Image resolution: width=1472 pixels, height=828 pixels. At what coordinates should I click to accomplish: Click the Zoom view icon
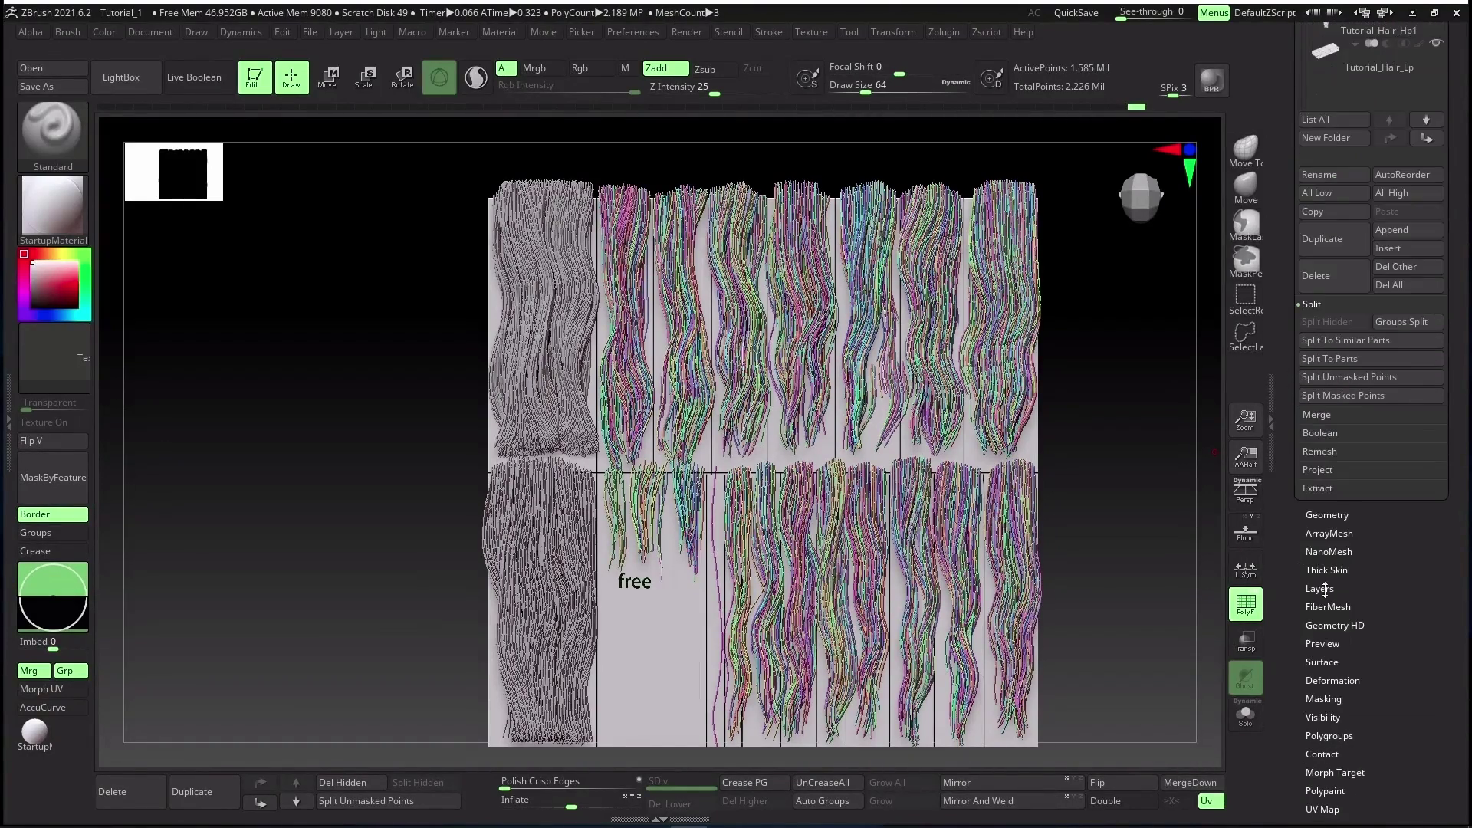[x=1246, y=419]
